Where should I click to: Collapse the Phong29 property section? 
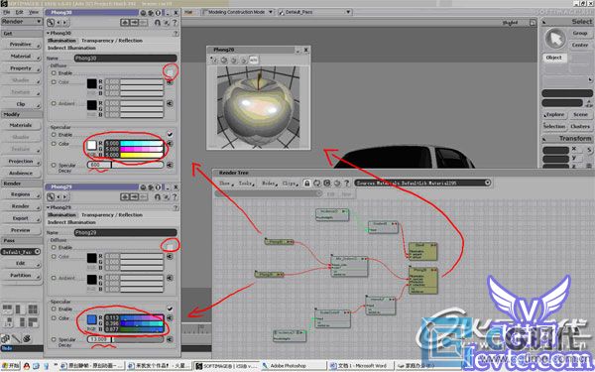click(x=49, y=207)
